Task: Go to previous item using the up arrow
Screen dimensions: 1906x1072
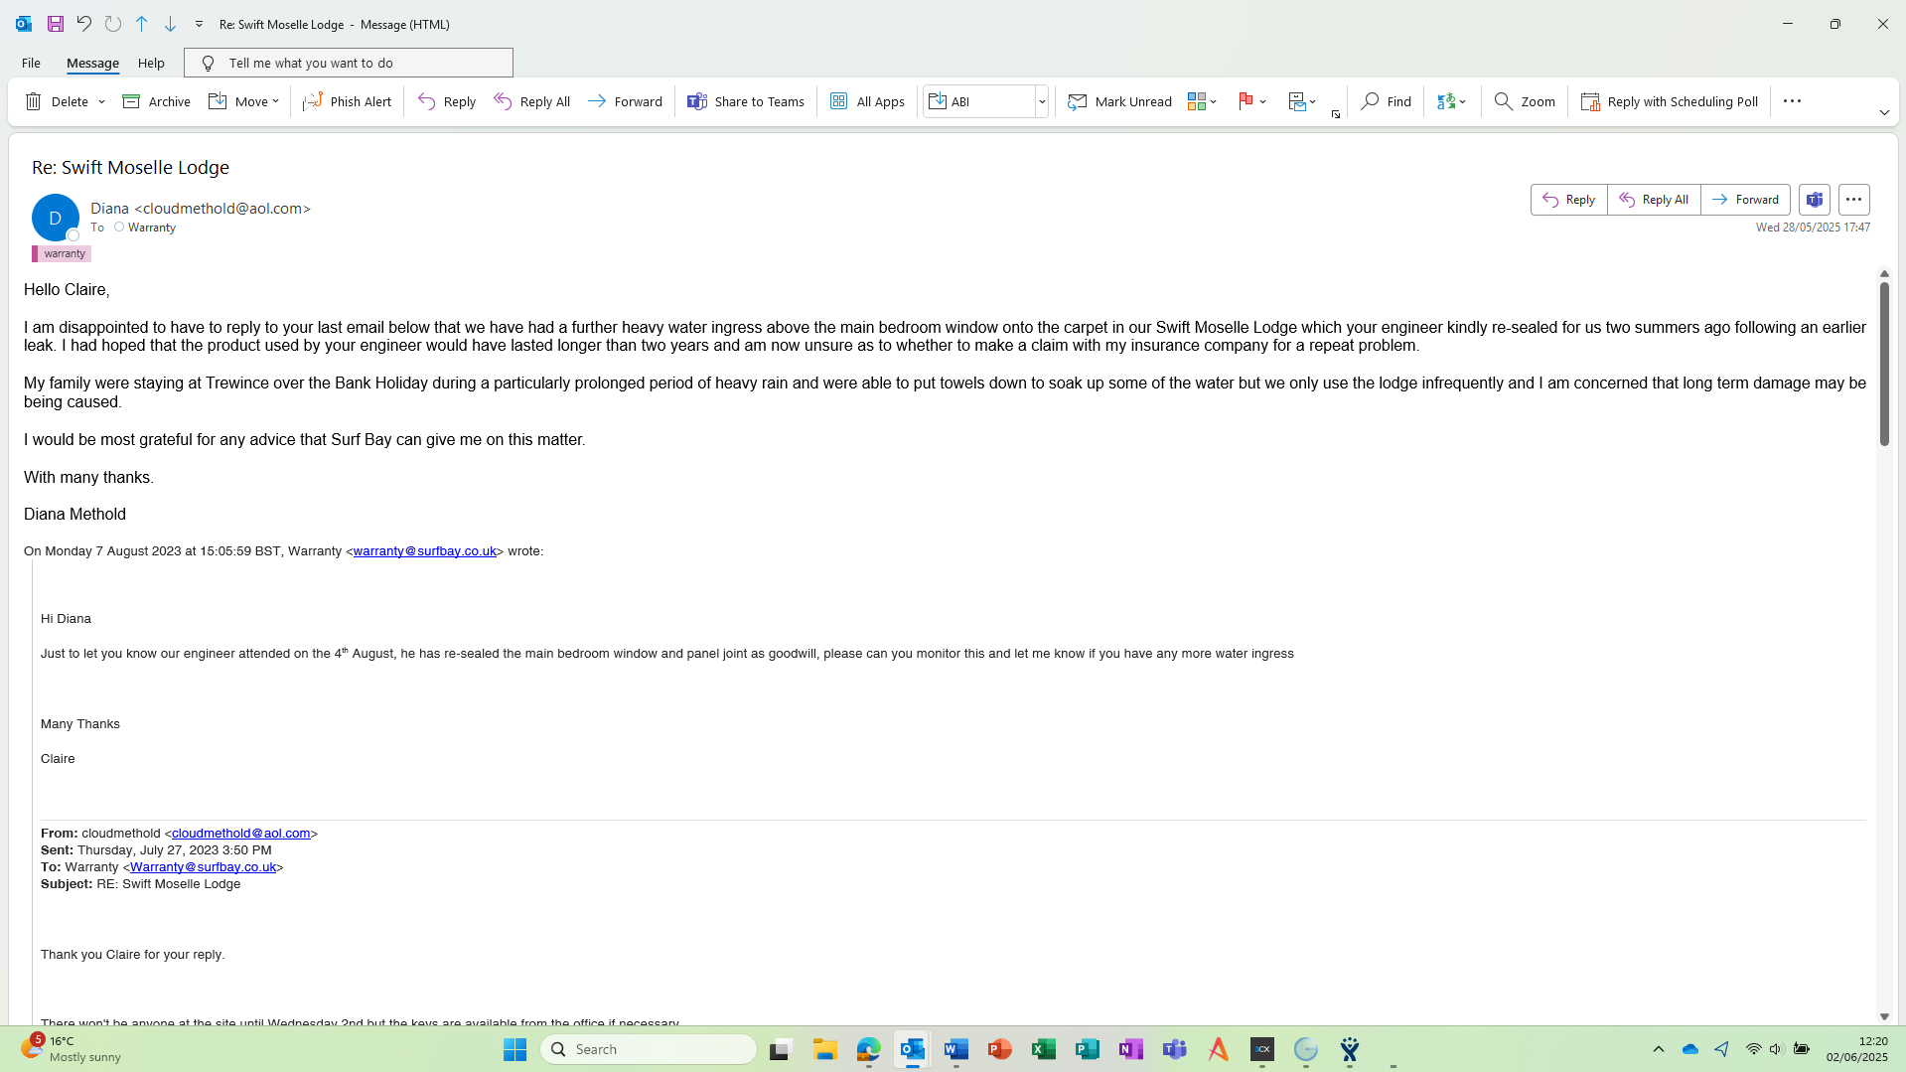Action: (142, 24)
